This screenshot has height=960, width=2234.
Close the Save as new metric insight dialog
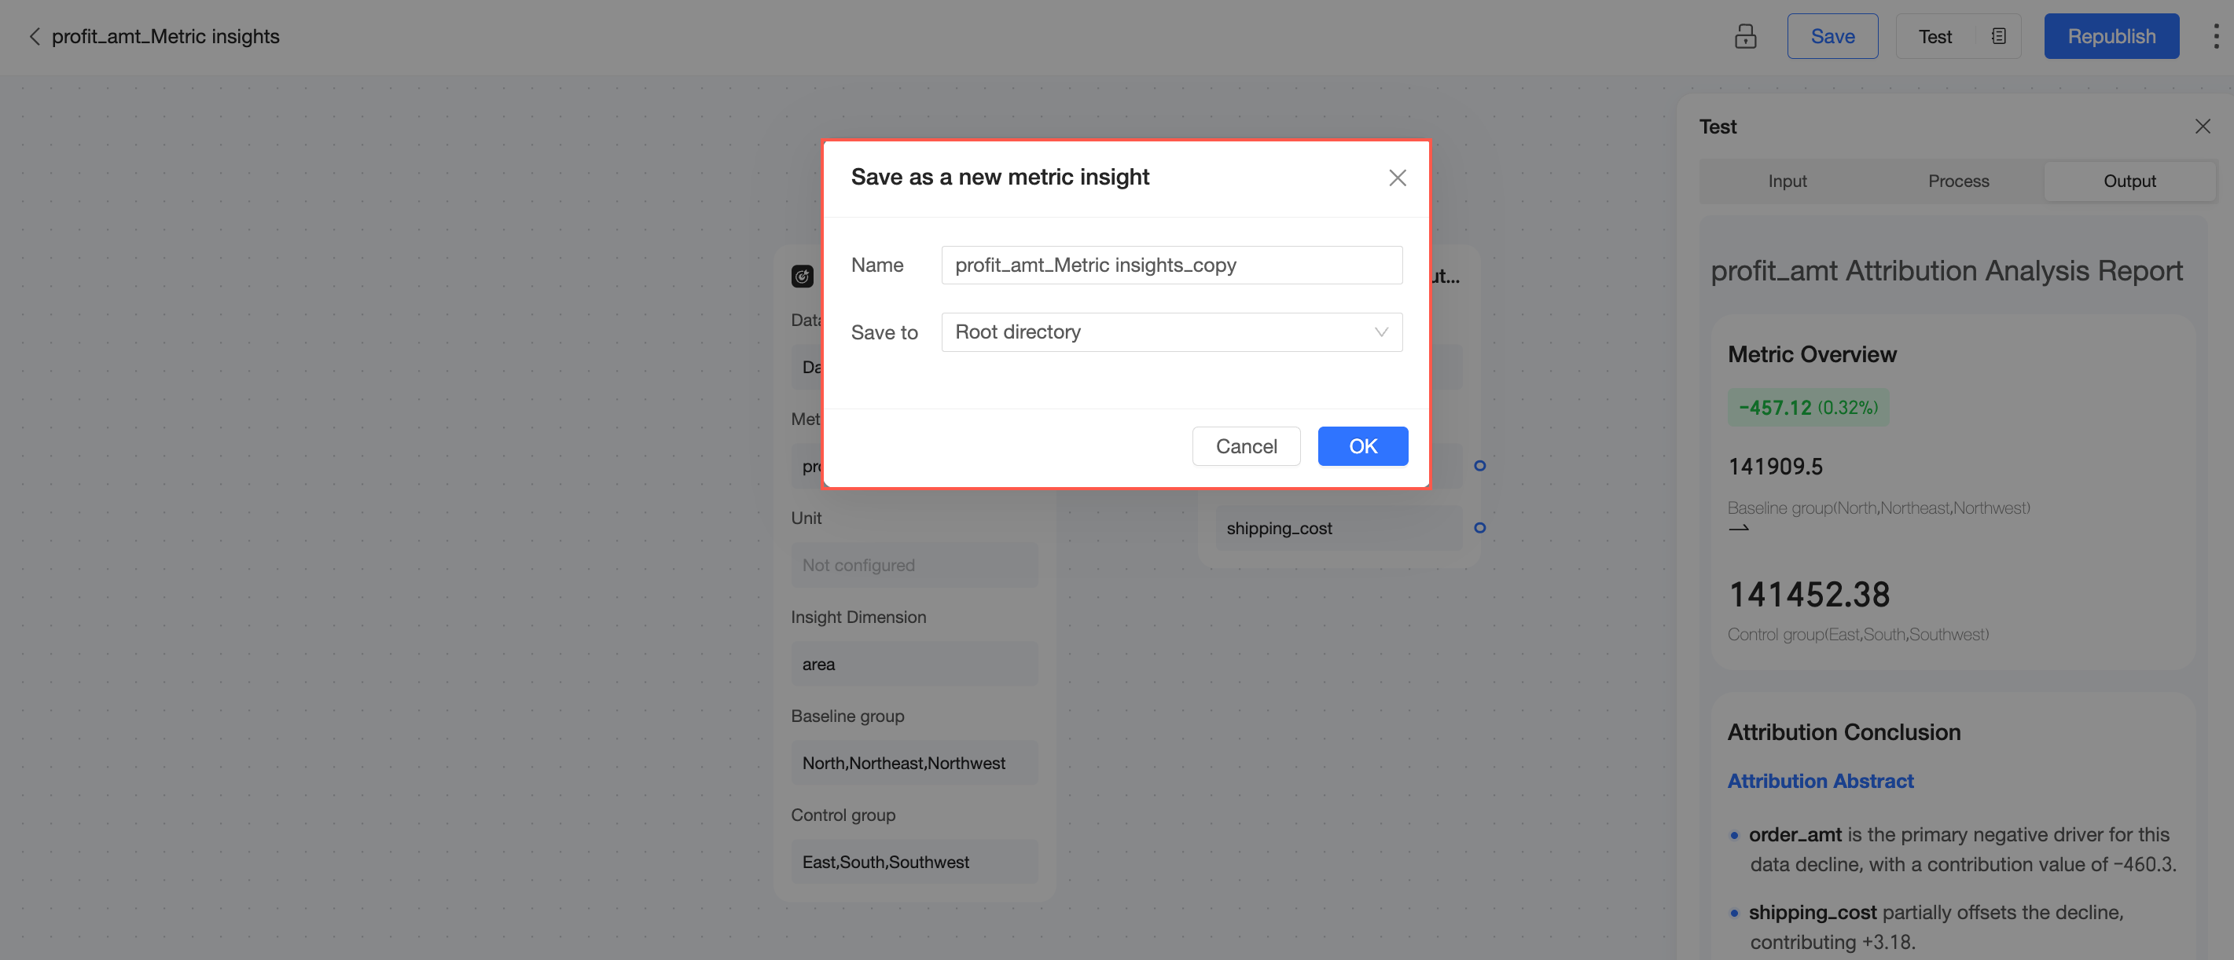pos(1396,178)
